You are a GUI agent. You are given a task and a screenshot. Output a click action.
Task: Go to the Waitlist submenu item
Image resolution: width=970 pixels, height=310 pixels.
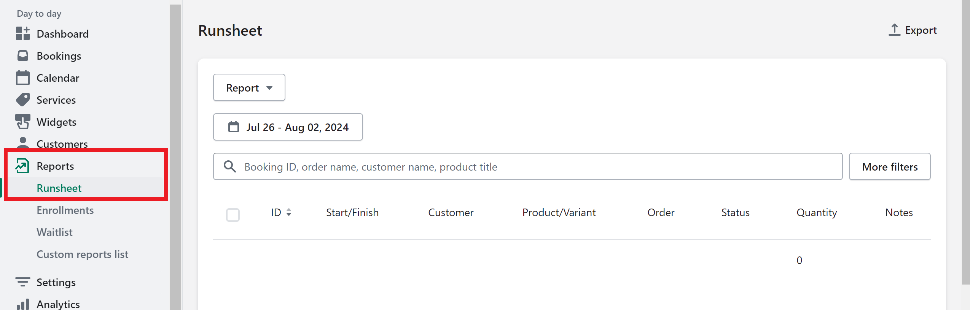point(54,232)
